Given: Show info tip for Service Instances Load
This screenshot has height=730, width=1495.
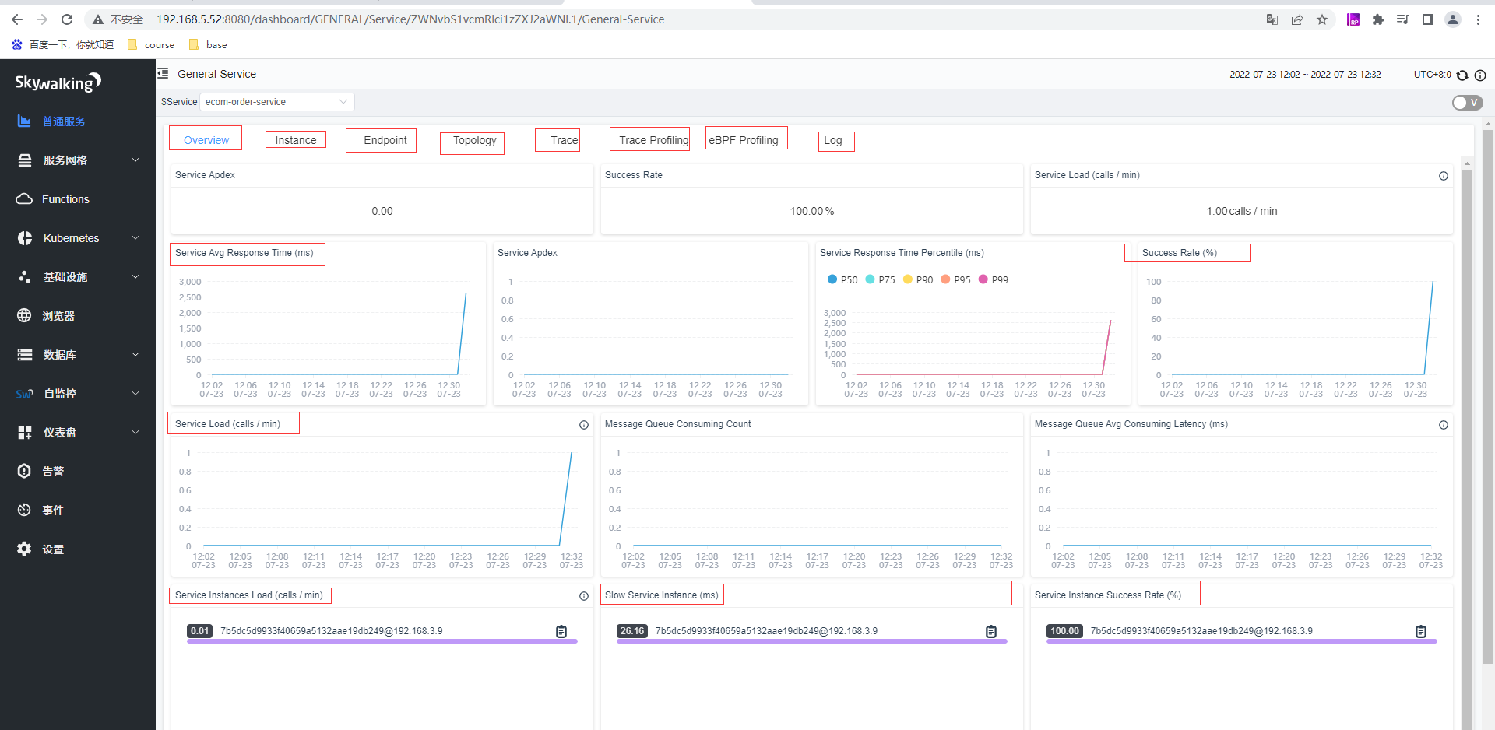Looking at the screenshot, I should pos(584,596).
